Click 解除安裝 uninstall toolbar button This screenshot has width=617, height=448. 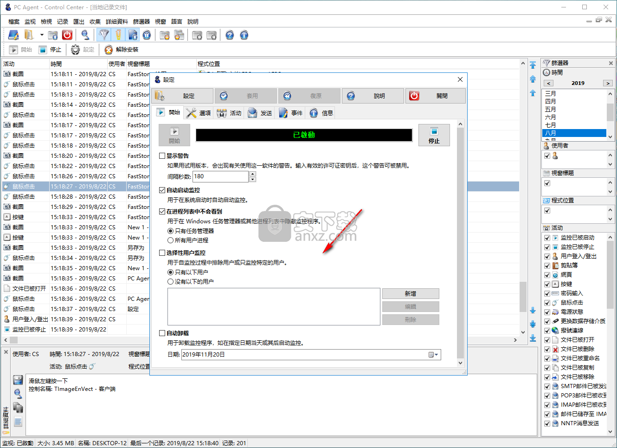(x=122, y=50)
